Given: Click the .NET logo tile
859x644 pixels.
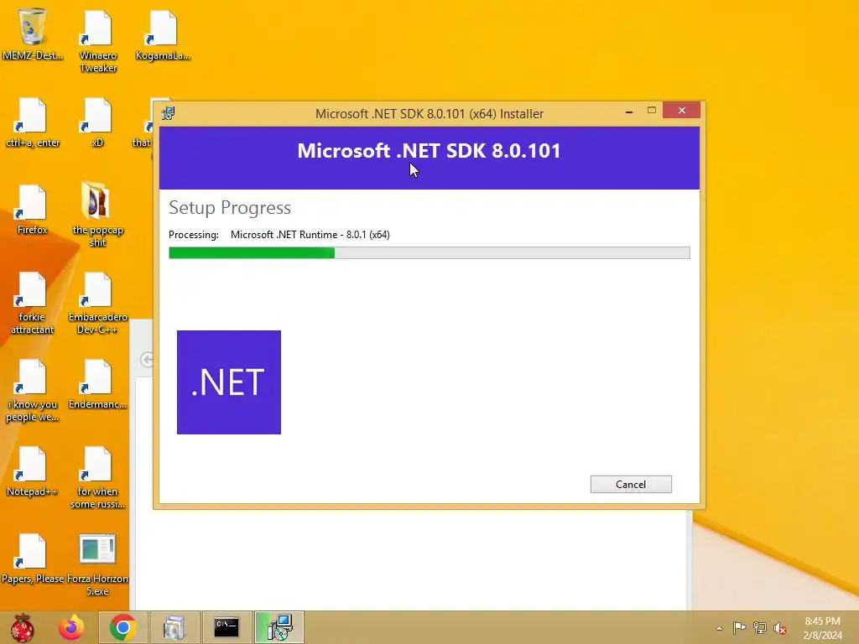Looking at the screenshot, I should pyautogui.click(x=229, y=382).
